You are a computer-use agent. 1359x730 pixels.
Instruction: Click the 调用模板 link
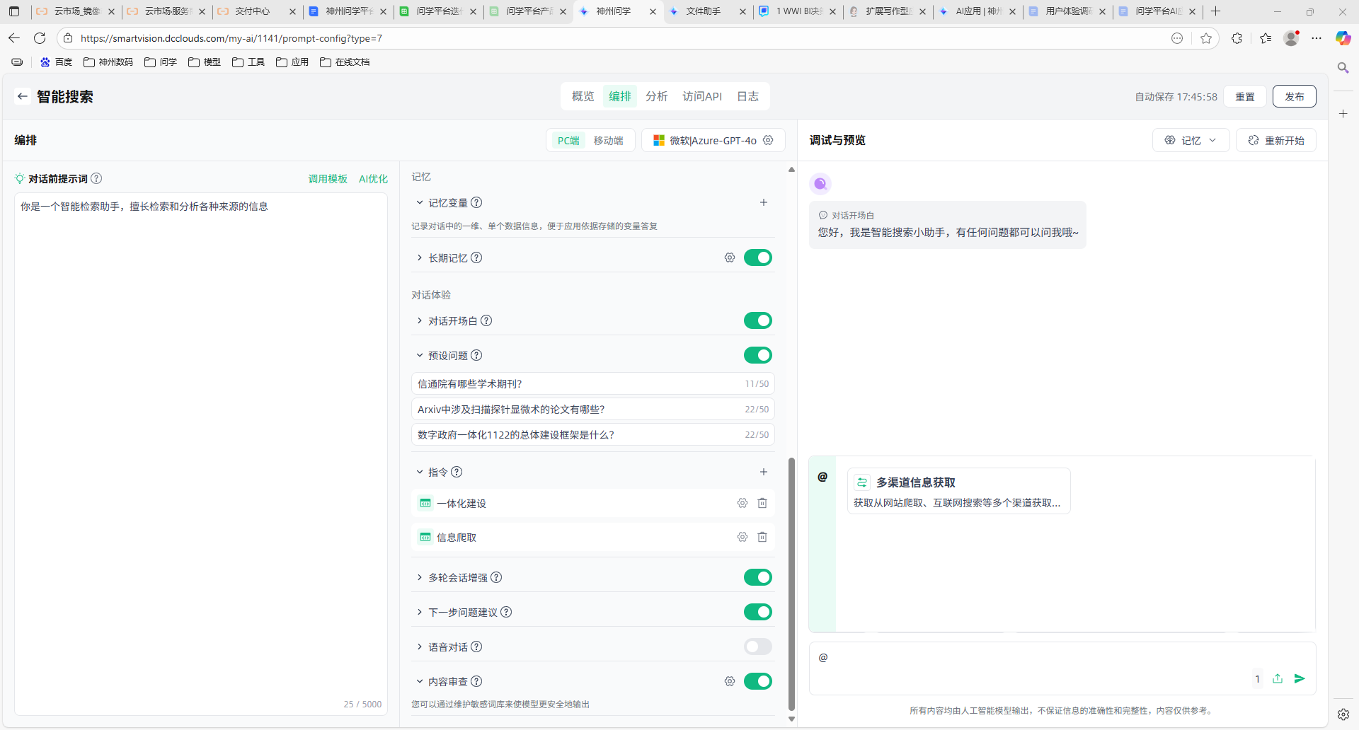(x=328, y=179)
